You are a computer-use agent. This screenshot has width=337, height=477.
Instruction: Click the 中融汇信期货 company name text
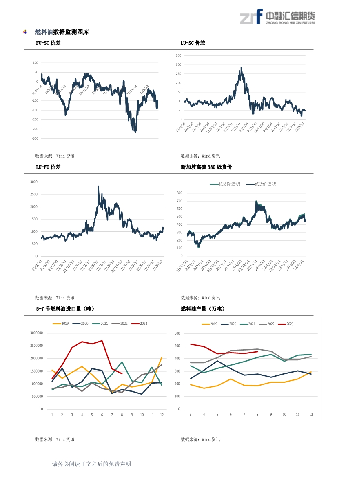[290, 16]
